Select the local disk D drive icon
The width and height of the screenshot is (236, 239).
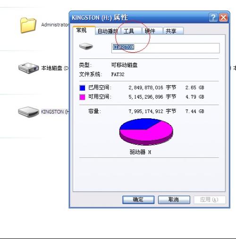coord(28,68)
